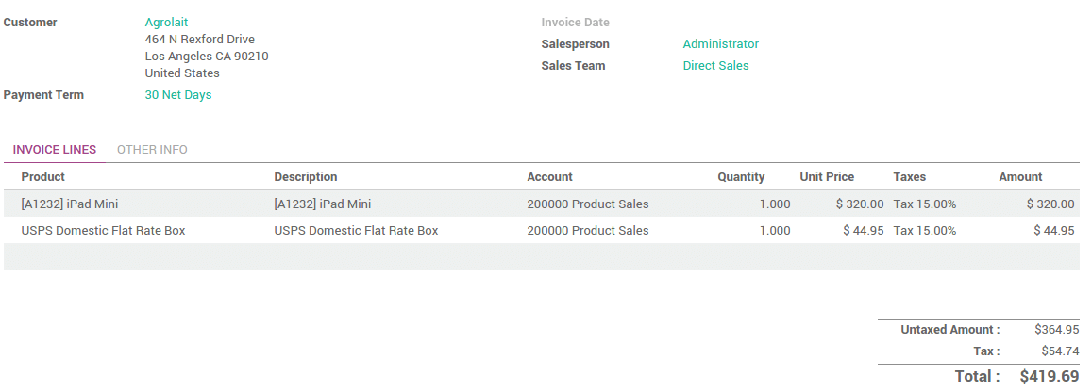The width and height of the screenshot is (1092, 392).
Task: Open the Direct Sales team link
Action: click(715, 66)
